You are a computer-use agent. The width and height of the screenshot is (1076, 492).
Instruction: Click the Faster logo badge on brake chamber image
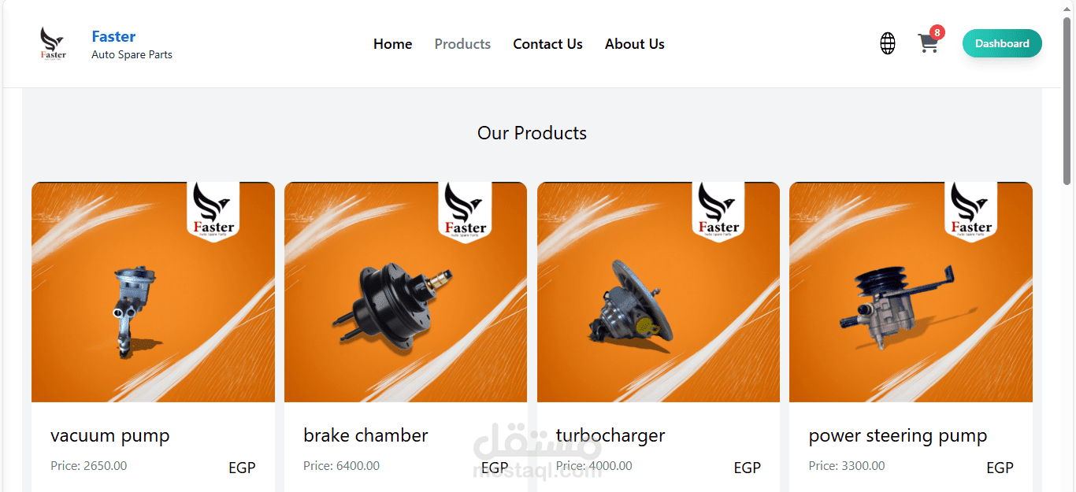pos(466,212)
